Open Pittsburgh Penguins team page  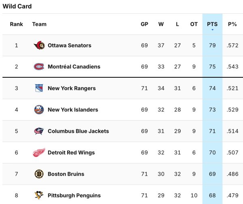(74, 195)
